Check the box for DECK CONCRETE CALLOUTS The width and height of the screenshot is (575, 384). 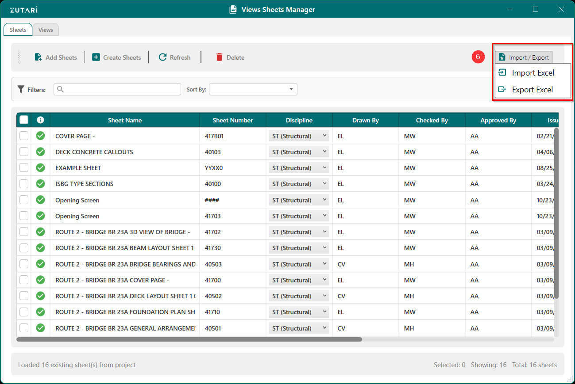click(x=24, y=152)
